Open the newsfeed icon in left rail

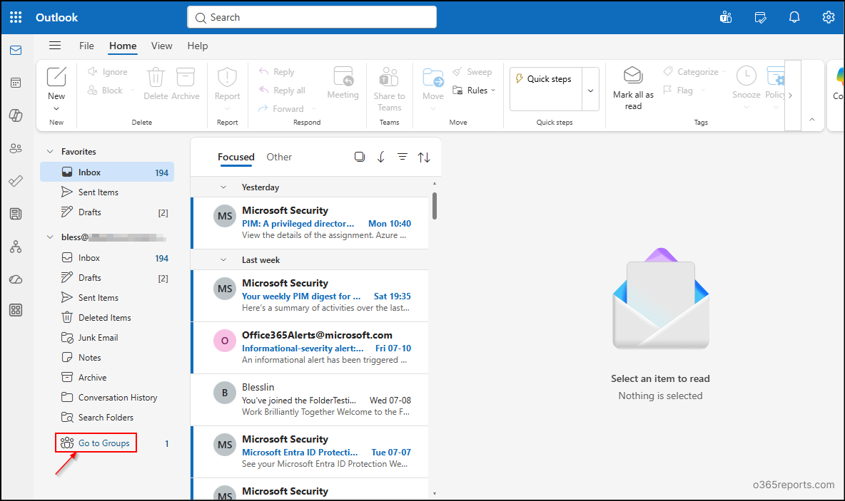point(16,214)
